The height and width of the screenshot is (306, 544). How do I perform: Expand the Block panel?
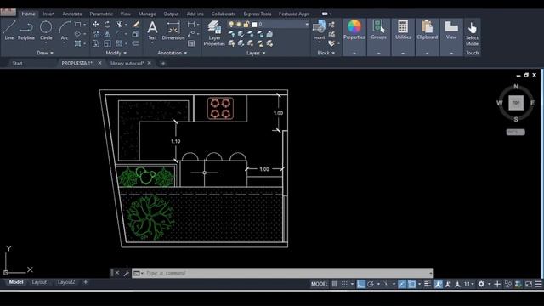[x=326, y=53]
